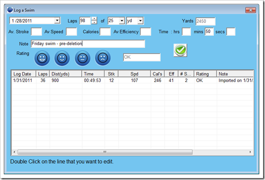Decrease laps with the down arrow
This screenshot has height=180, width=265.
pos(94,23)
